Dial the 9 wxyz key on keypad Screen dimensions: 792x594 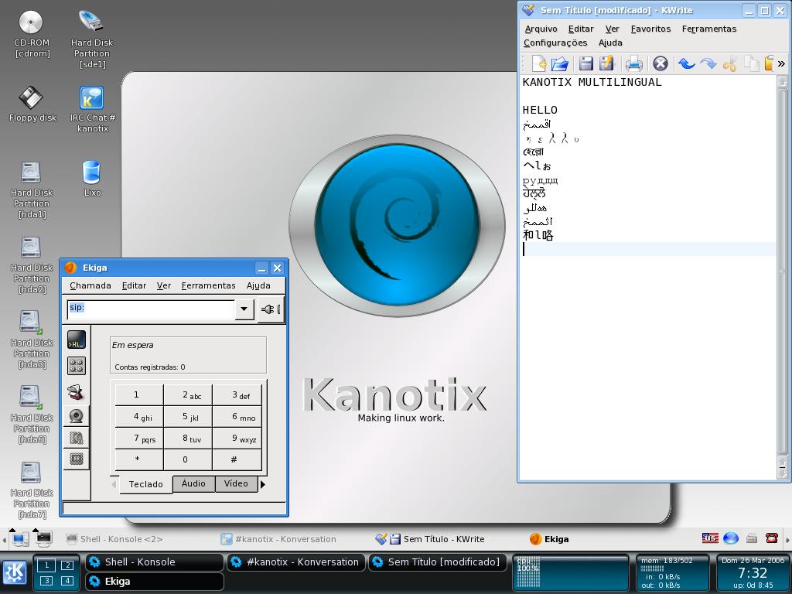pos(237,439)
